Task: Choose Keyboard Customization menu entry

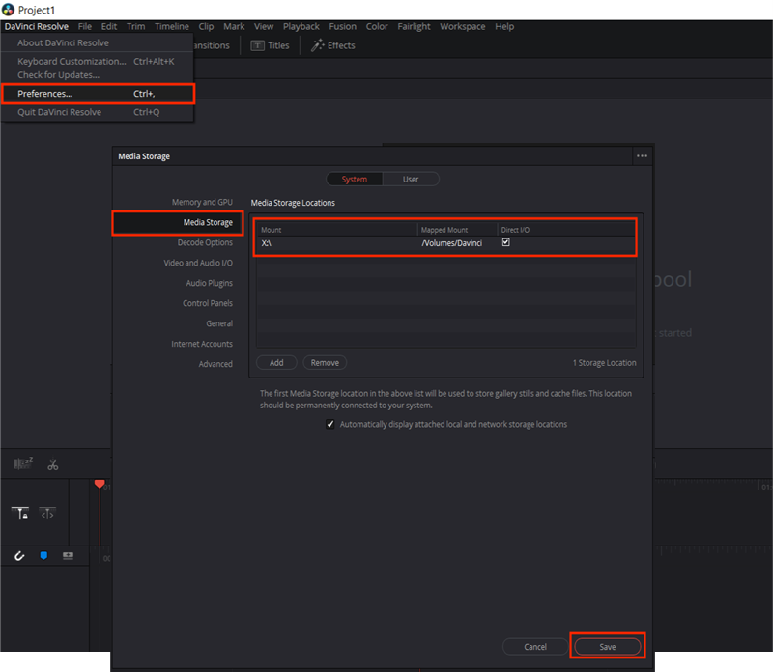Action: [x=98, y=61]
